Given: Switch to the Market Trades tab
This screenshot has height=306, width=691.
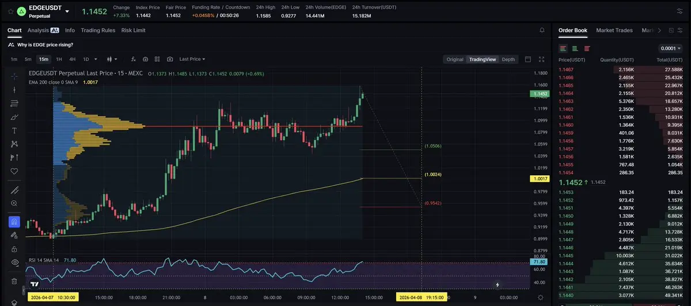Looking at the screenshot, I should click(x=614, y=30).
